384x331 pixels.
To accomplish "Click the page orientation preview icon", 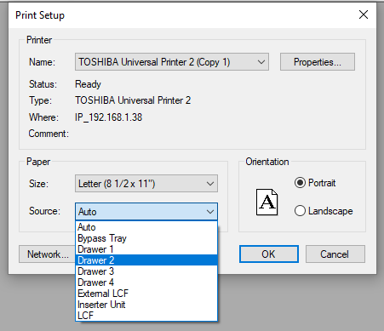I will pyautogui.click(x=267, y=203).
